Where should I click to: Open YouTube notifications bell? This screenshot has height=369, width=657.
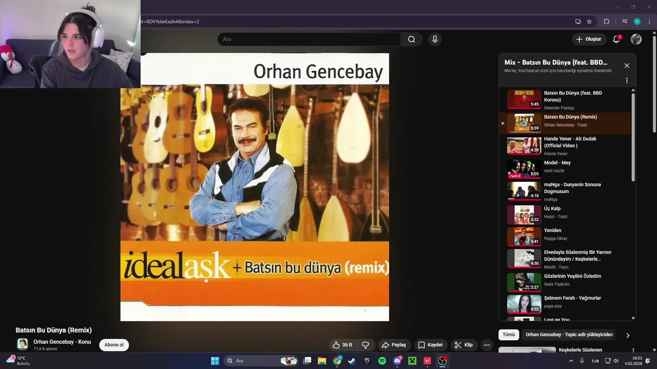(x=616, y=39)
